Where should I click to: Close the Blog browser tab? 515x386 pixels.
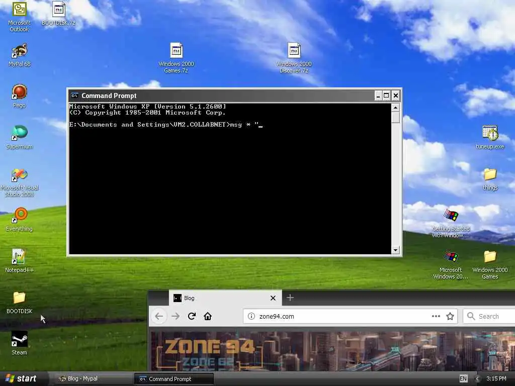pyautogui.click(x=273, y=298)
